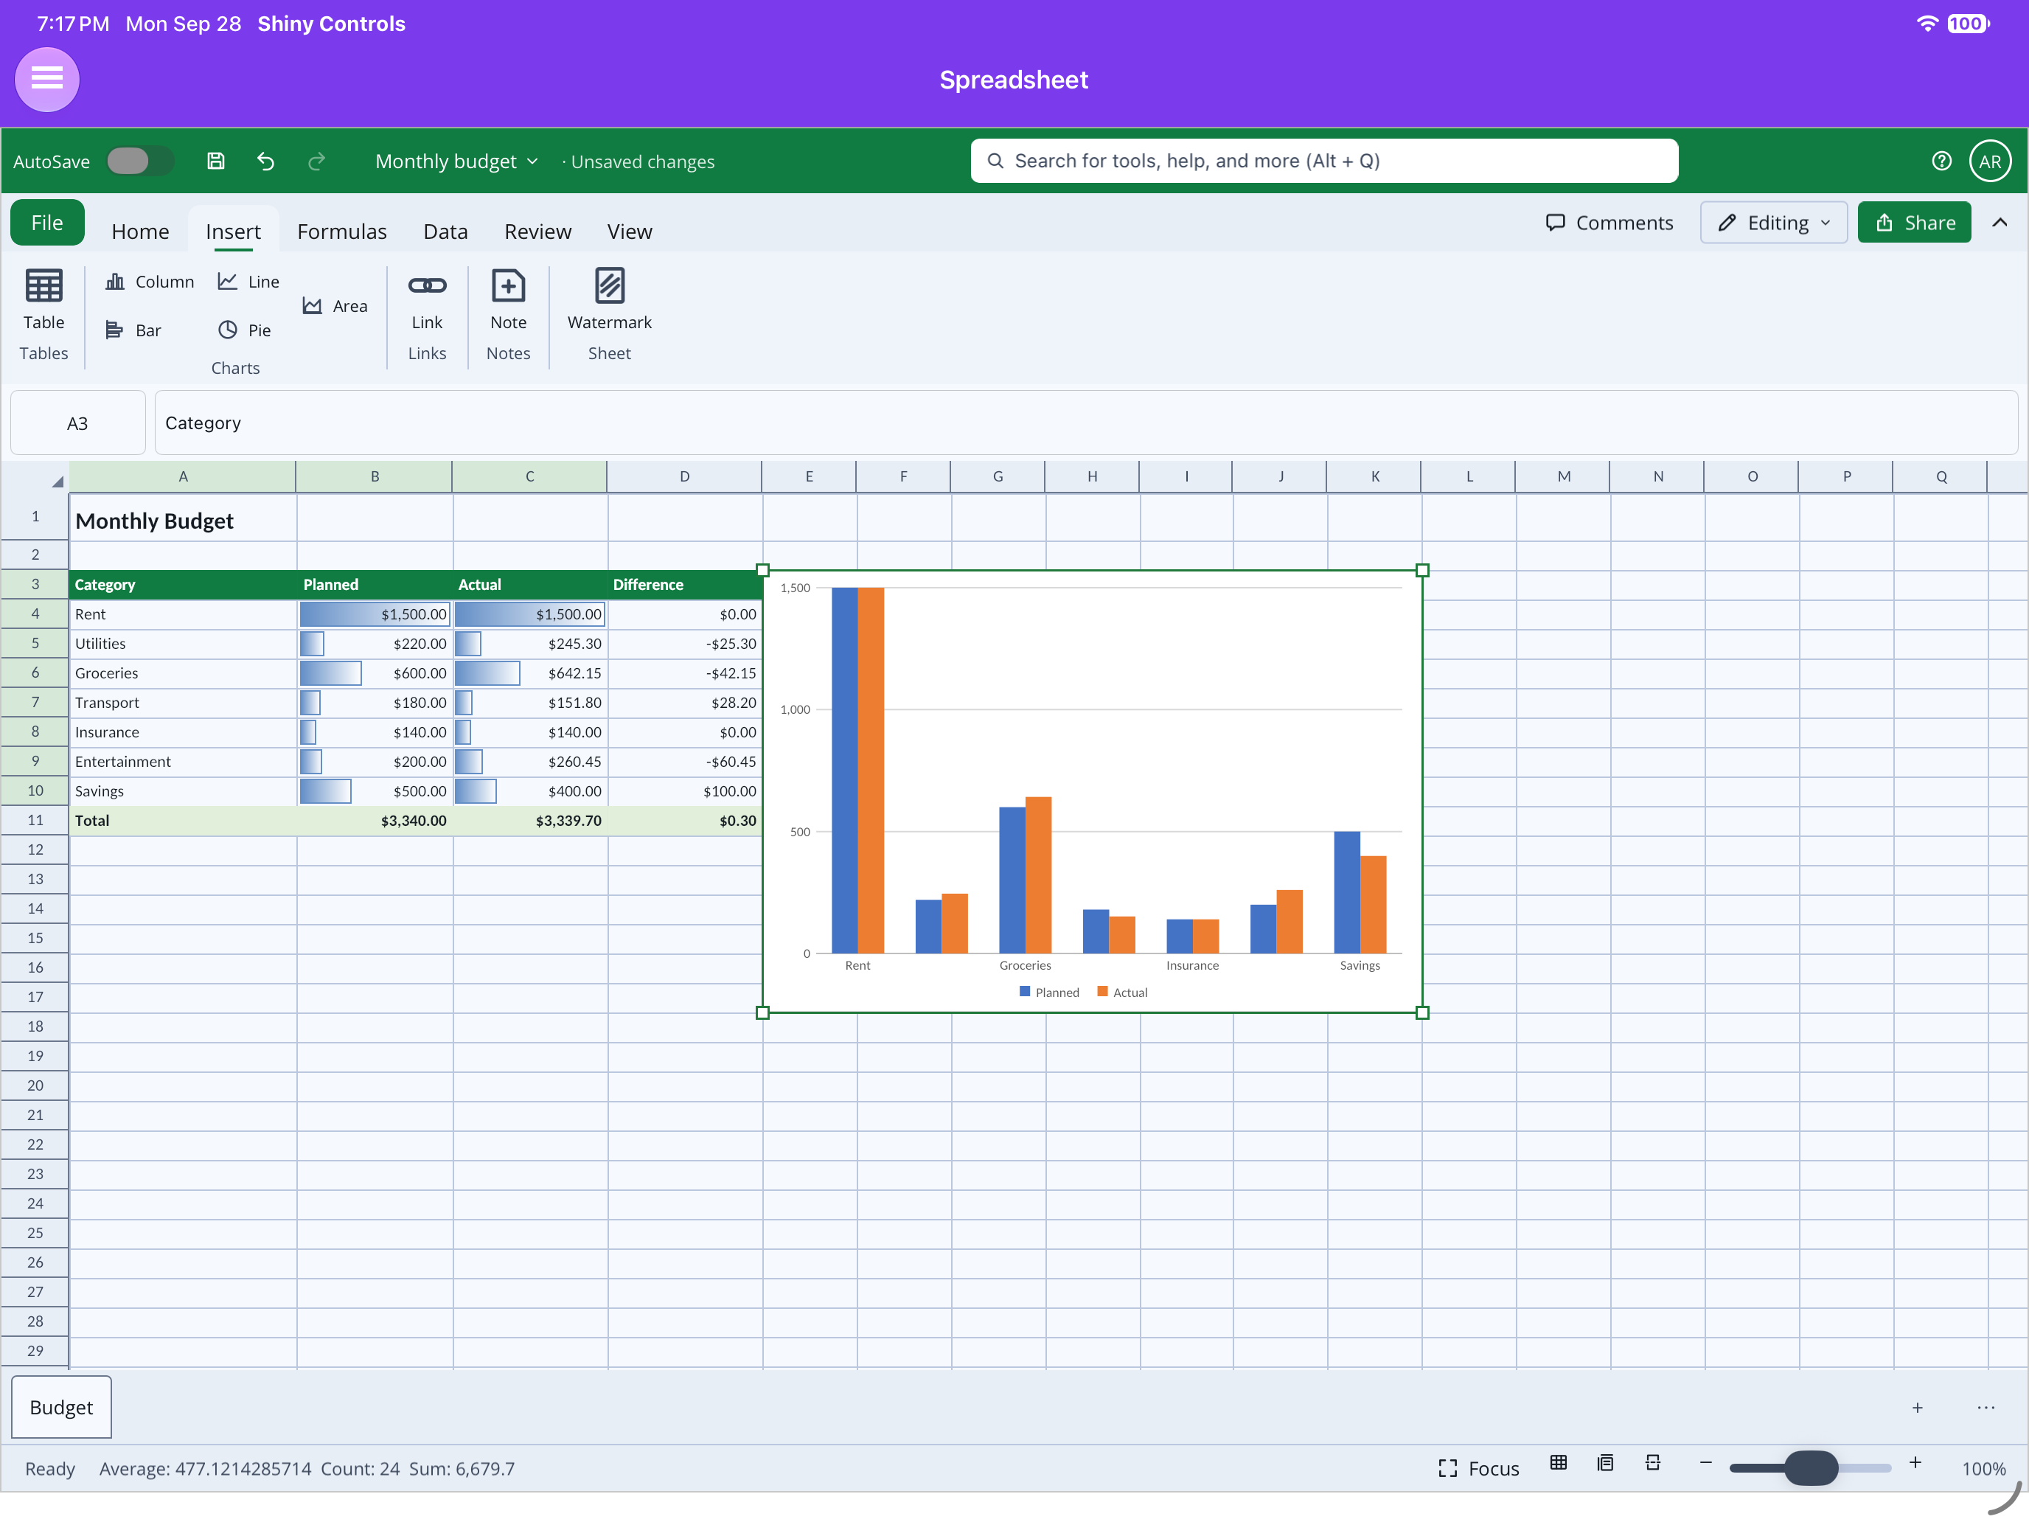The image size is (2029, 1522).
Task: Switch to the View tab
Action: [x=629, y=232]
